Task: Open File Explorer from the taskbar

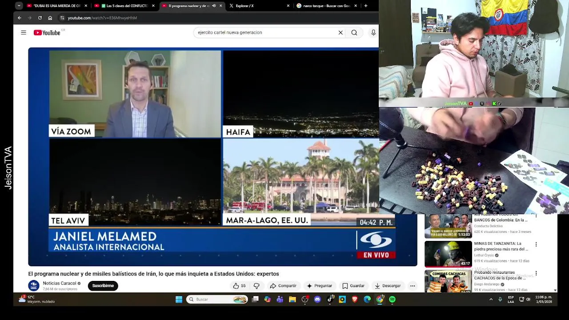Action: (x=293, y=300)
